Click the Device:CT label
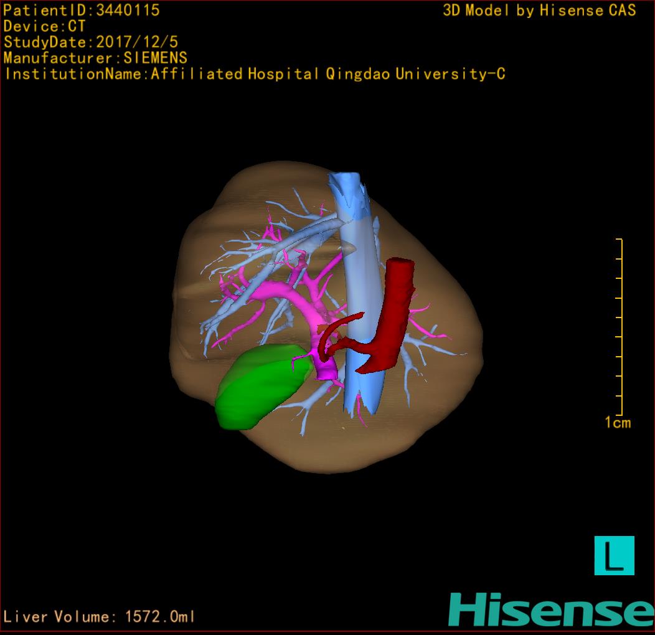The height and width of the screenshot is (635, 655). 44,26
